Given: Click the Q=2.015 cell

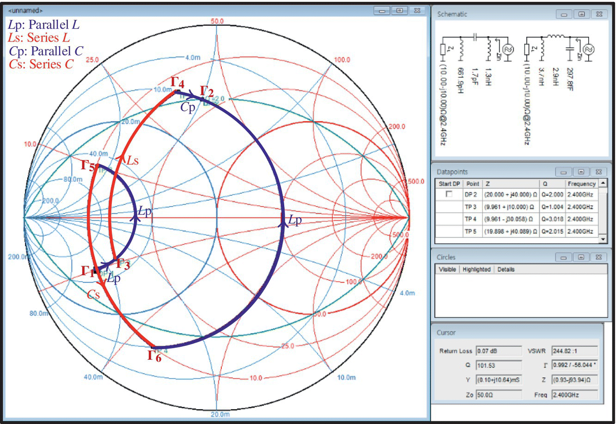Looking at the screenshot, I should tap(552, 231).
